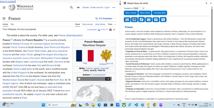Switch to red Google Chrome taskbar icon
Image resolution: width=214 pixels, height=108 pixels.
(x=155, y=105)
